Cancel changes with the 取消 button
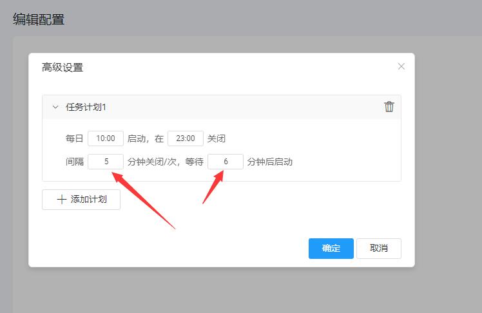The image size is (482, 313). point(379,248)
